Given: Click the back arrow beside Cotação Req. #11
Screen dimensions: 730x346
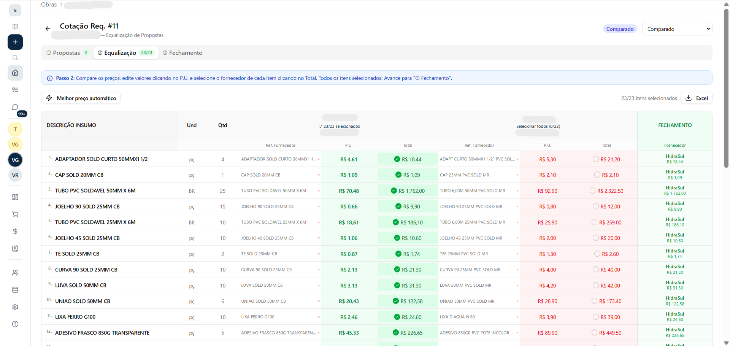Looking at the screenshot, I should pos(48,29).
